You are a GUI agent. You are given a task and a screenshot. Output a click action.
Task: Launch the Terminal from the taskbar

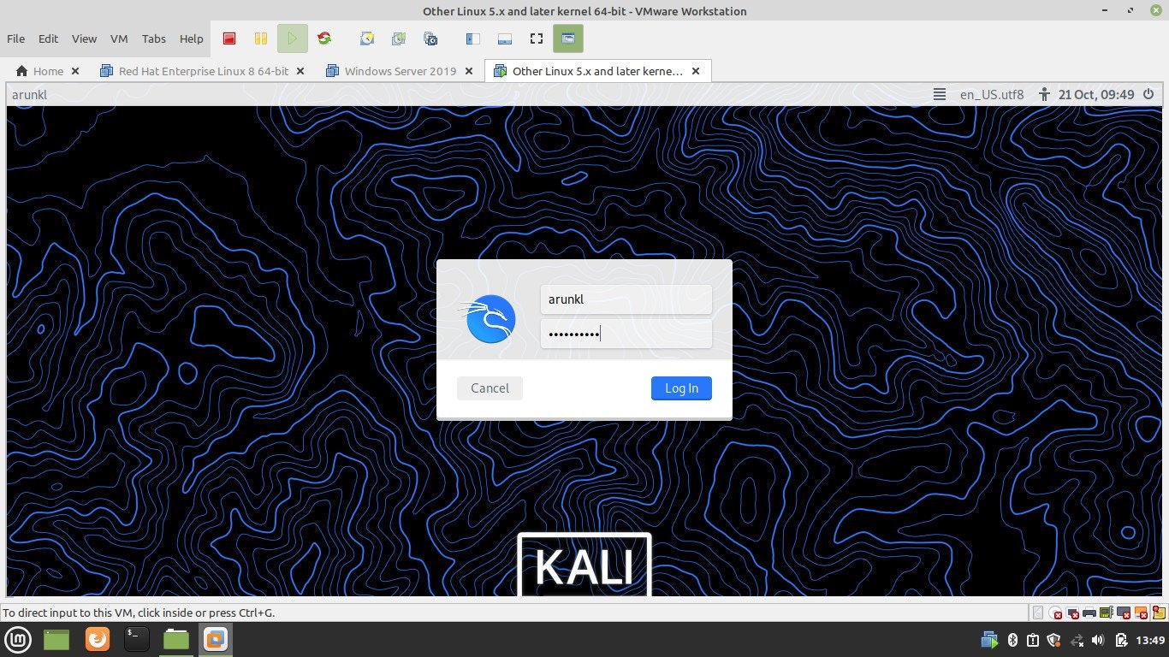point(137,639)
